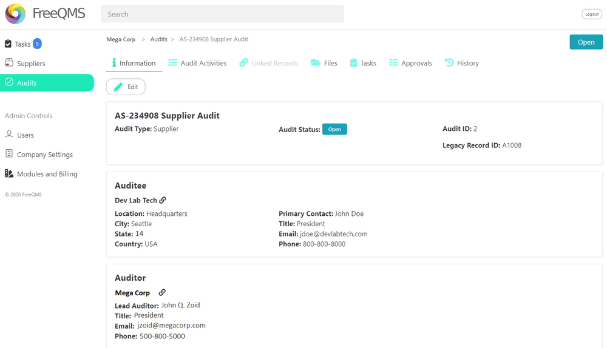Click the Logout button
The height and width of the screenshot is (348, 607).
pos(592,14)
